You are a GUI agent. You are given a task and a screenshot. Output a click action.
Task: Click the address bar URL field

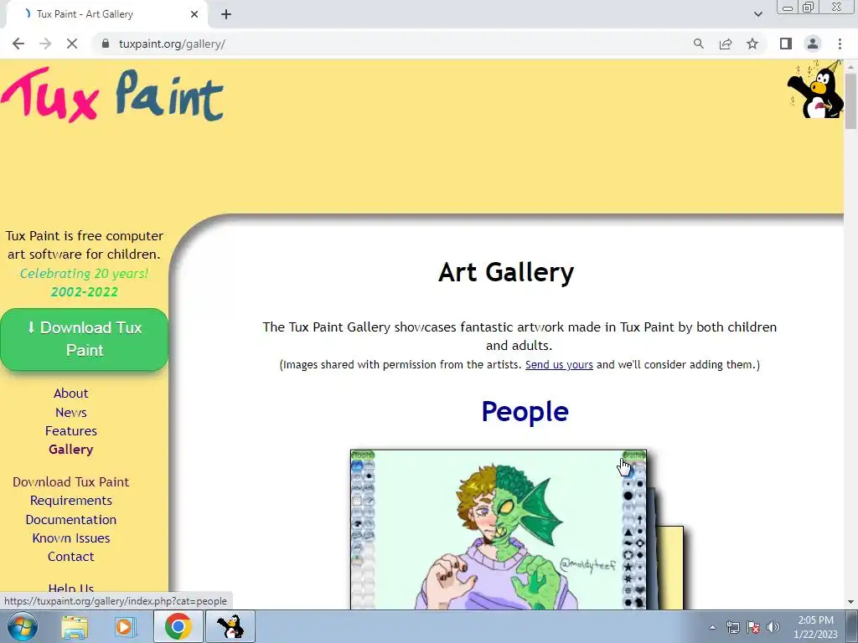pos(383,44)
